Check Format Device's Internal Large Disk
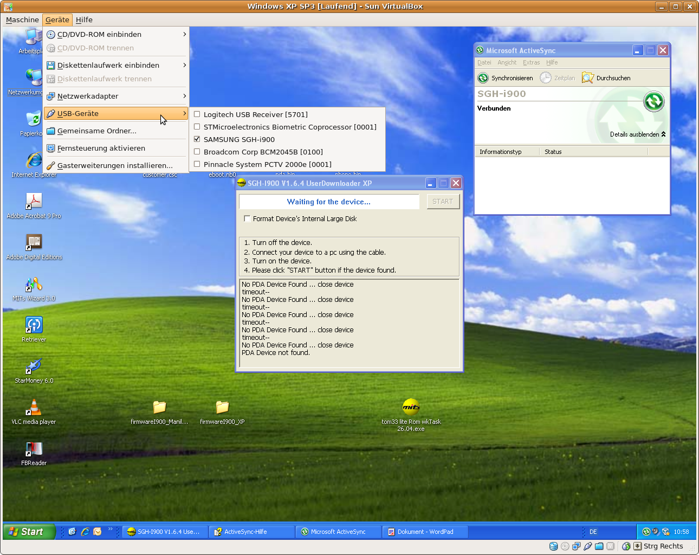 [248, 219]
